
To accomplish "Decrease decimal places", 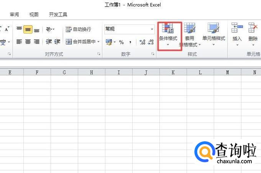I will 151,42.
